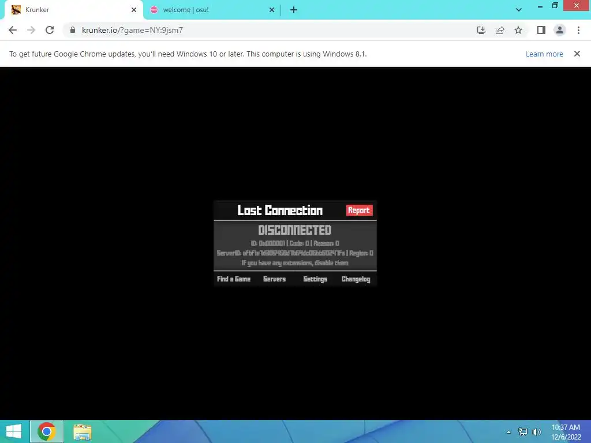This screenshot has width=591, height=443.
Task: Switch to the welcome | osu! tab
Action: click(x=212, y=10)
